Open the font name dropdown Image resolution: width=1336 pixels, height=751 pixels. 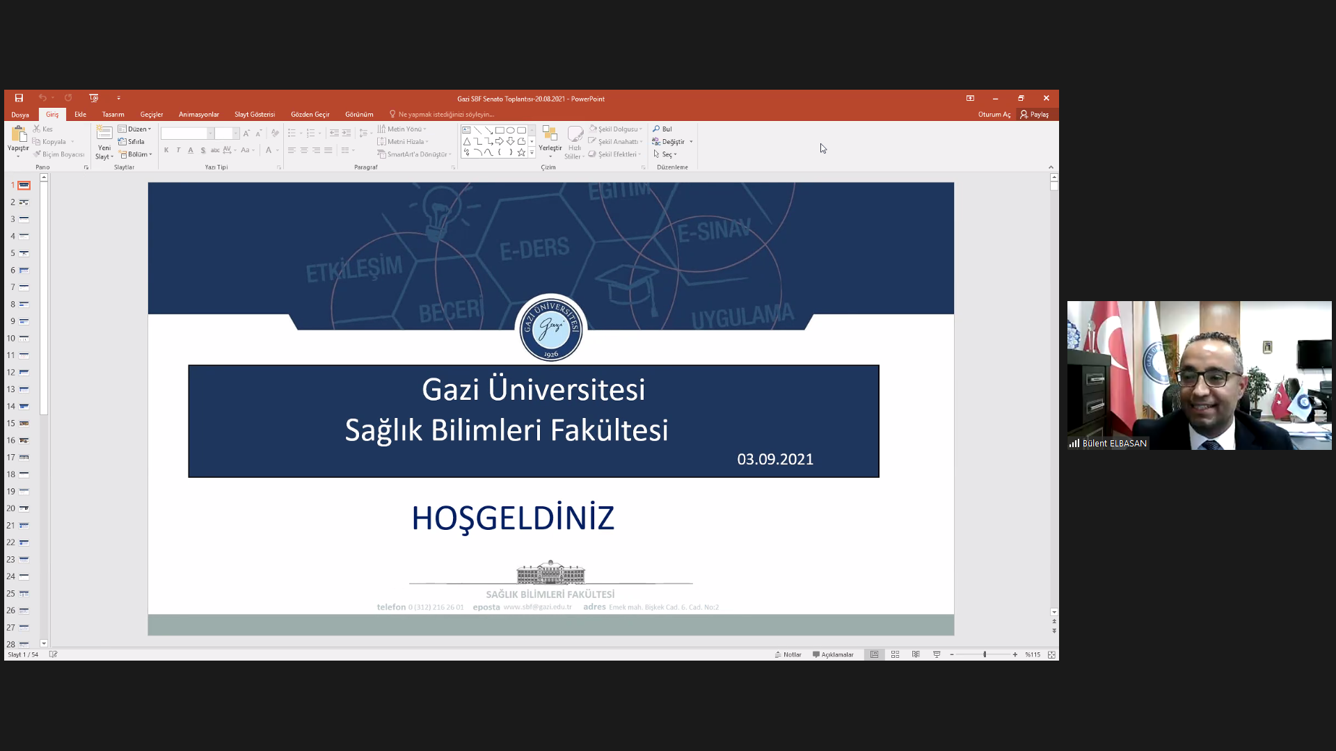point(211,134)
